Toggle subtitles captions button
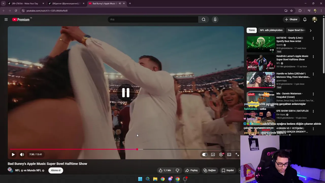The width and height of the screenshot is (325, 183). coord(213,155)
